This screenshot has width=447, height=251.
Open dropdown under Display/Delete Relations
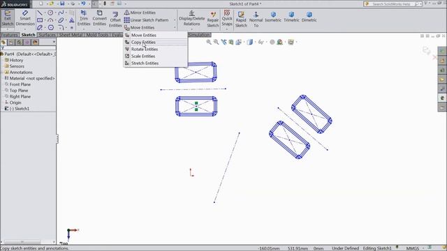pos(192,29)
